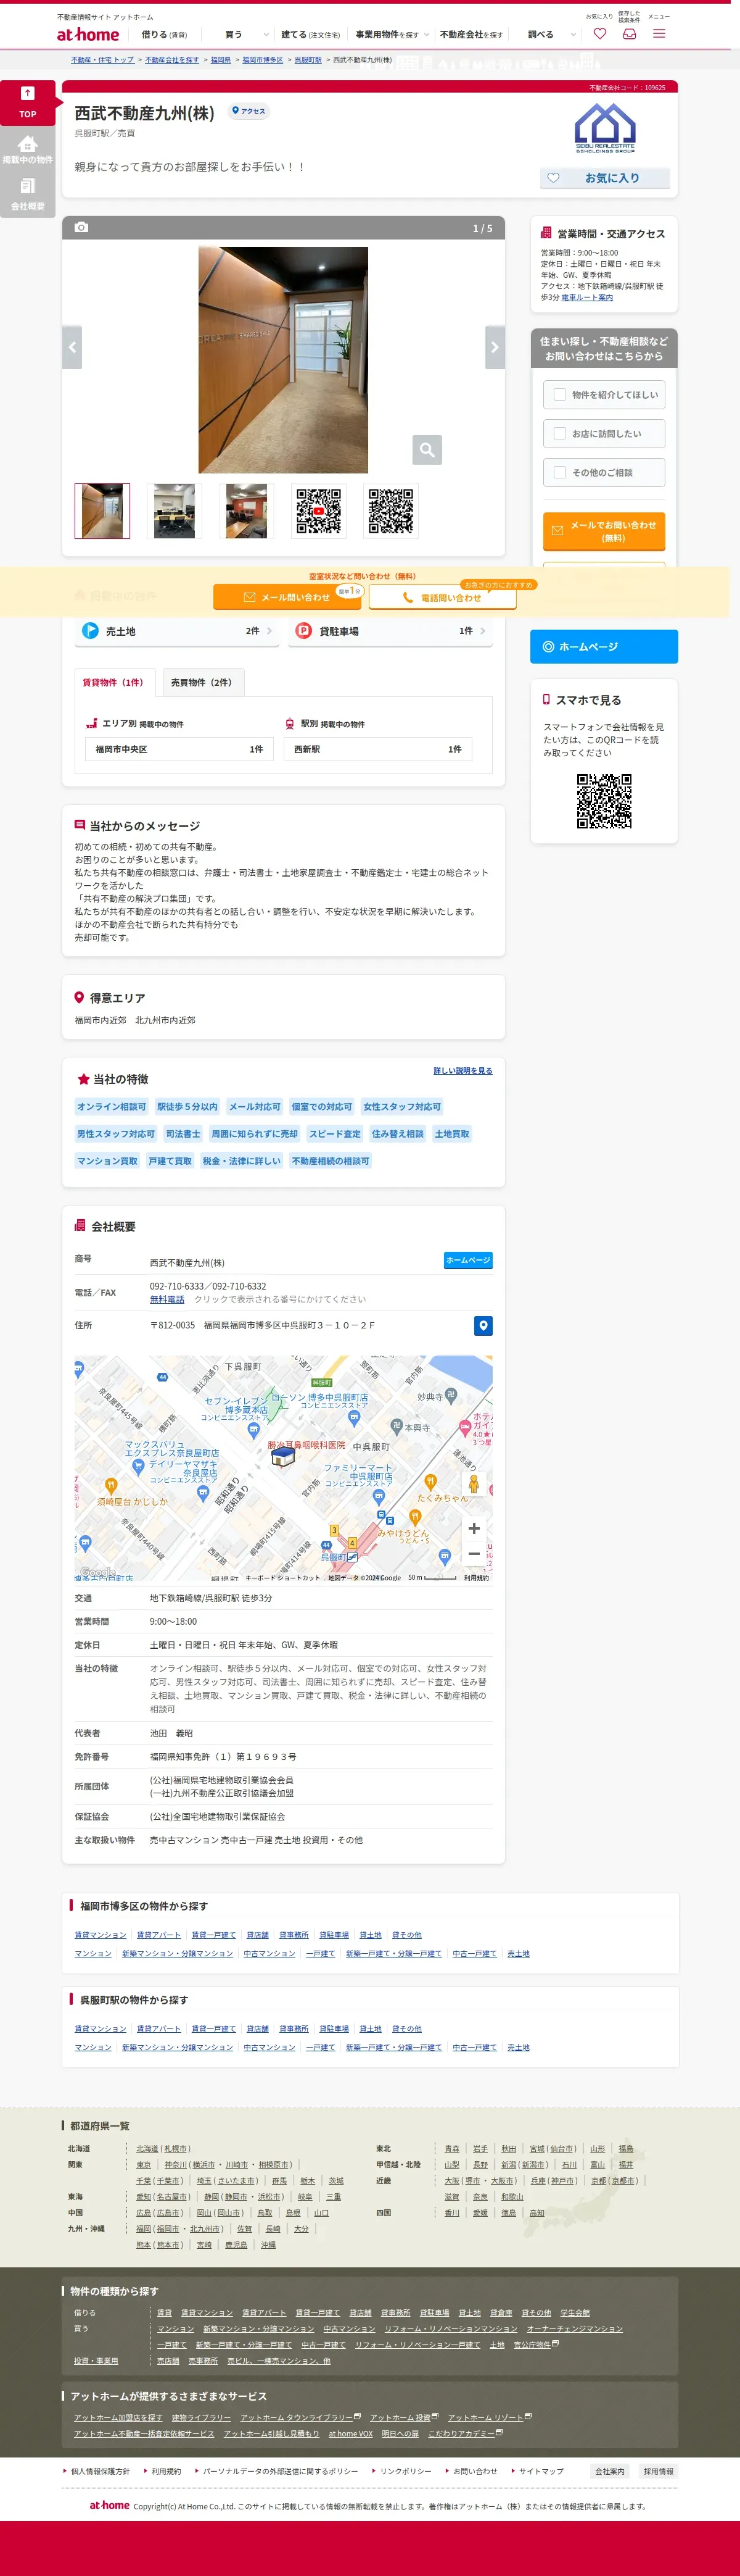Select fifth thumbnail, QR code

pos(390,511)
